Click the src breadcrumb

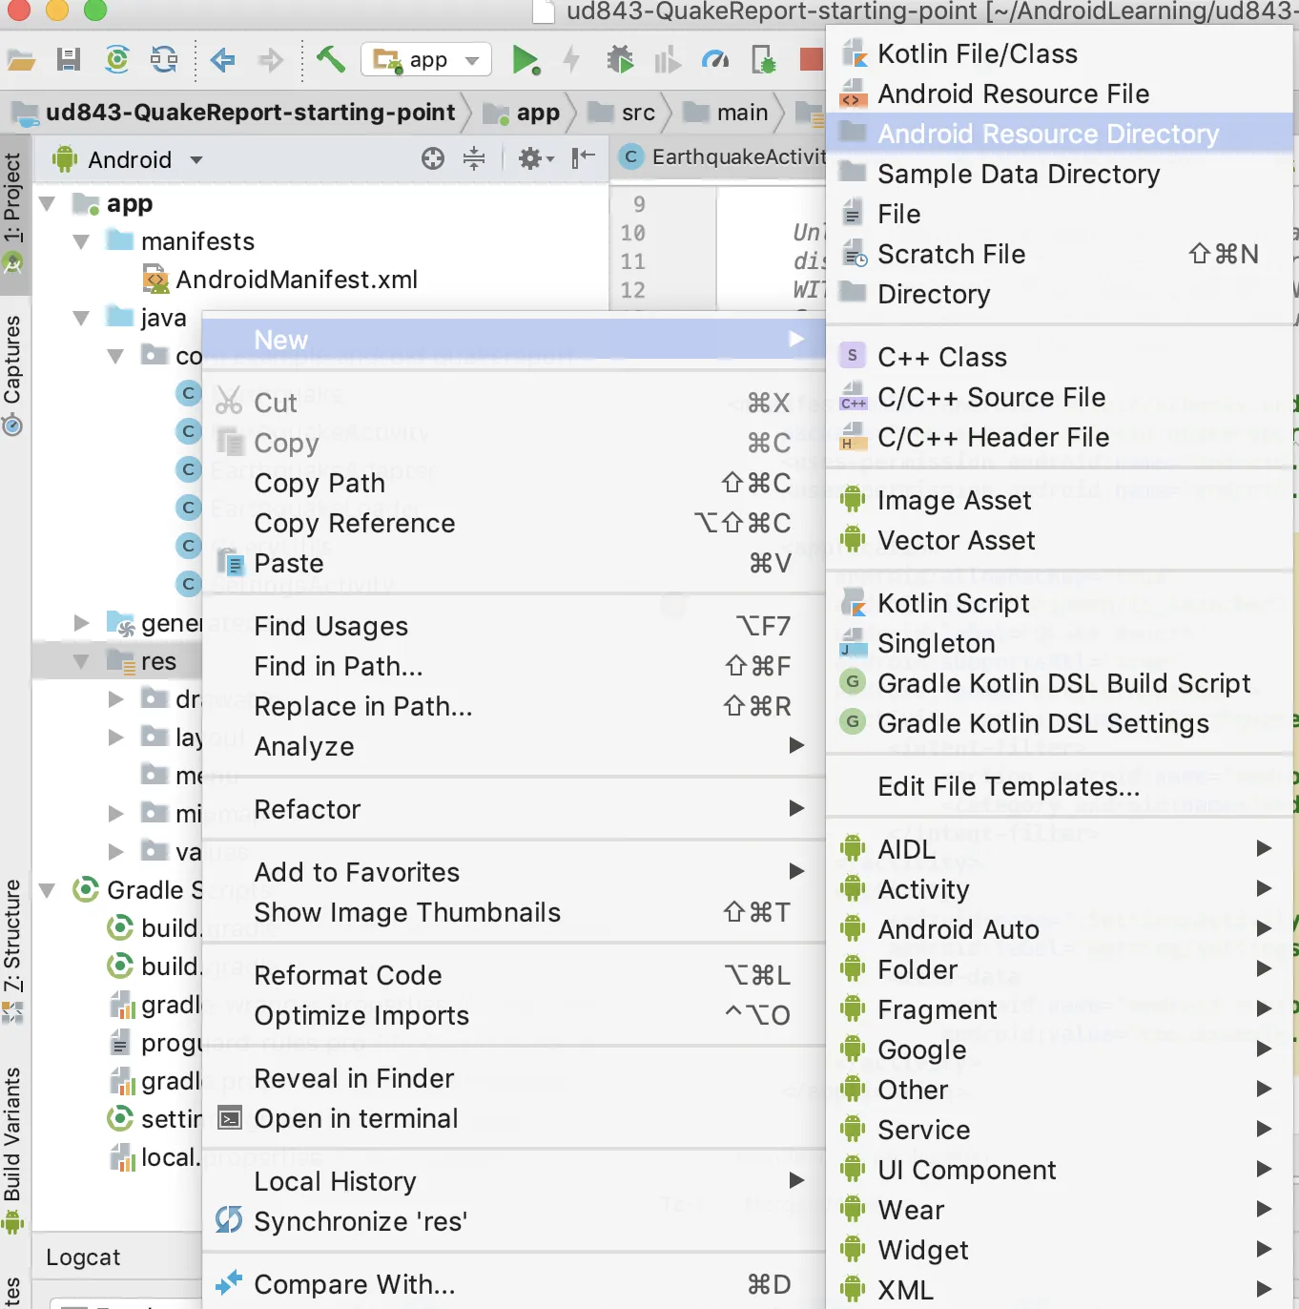[x=622, y=113]
